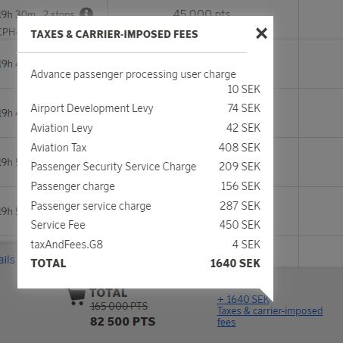Viewport: 343px width, 343px height.
Task: Click Passenger Security Service Charge row
Action: [x=145, y=167]
